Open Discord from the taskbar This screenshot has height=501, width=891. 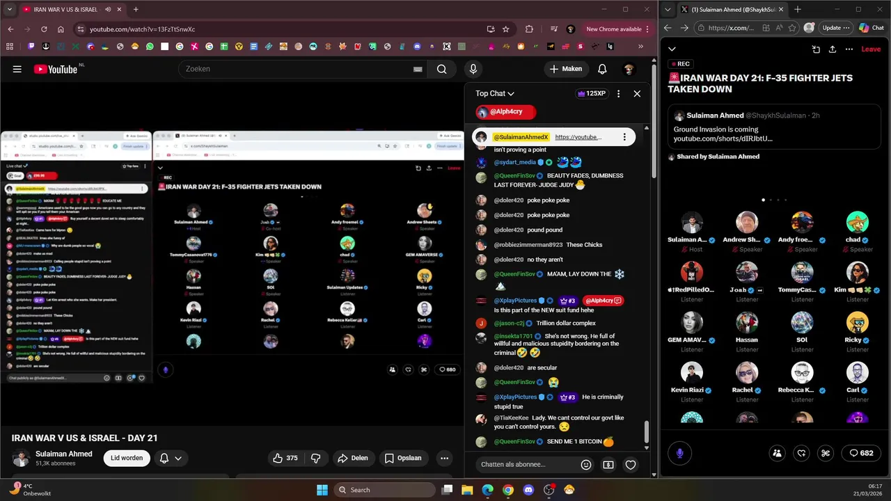click(528, 490)
